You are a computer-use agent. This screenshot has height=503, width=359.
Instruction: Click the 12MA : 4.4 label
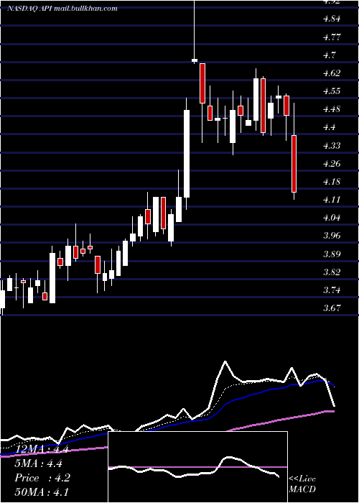click(42, 449)
